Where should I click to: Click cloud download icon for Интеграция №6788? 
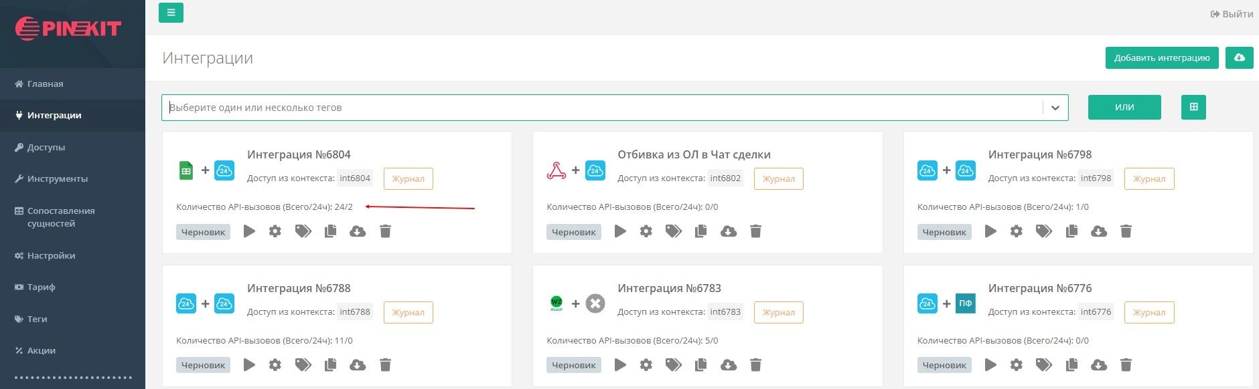tap(358, 365)
